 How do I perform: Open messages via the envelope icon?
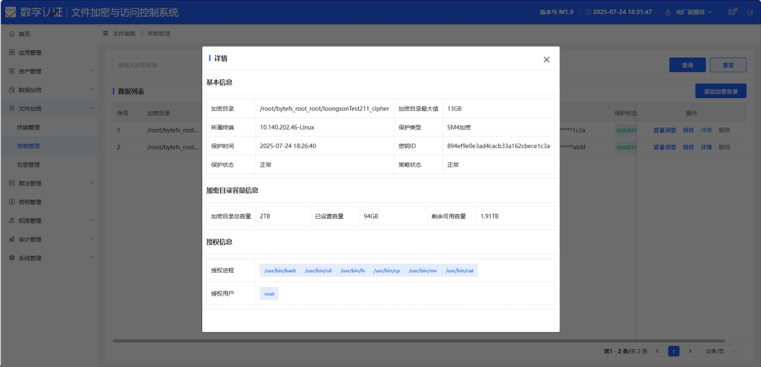732,12
